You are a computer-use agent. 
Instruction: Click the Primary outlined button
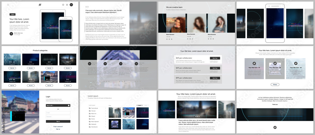coord(275,85)
